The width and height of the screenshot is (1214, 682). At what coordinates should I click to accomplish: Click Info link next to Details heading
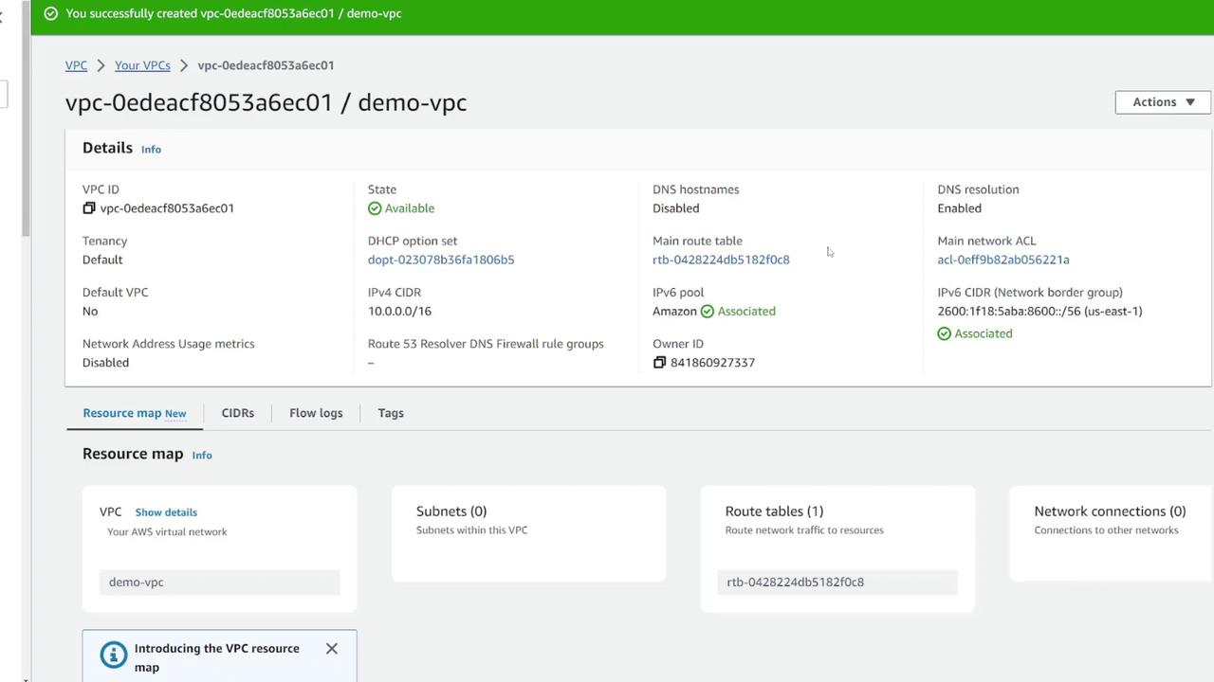(x=151, y=150)
